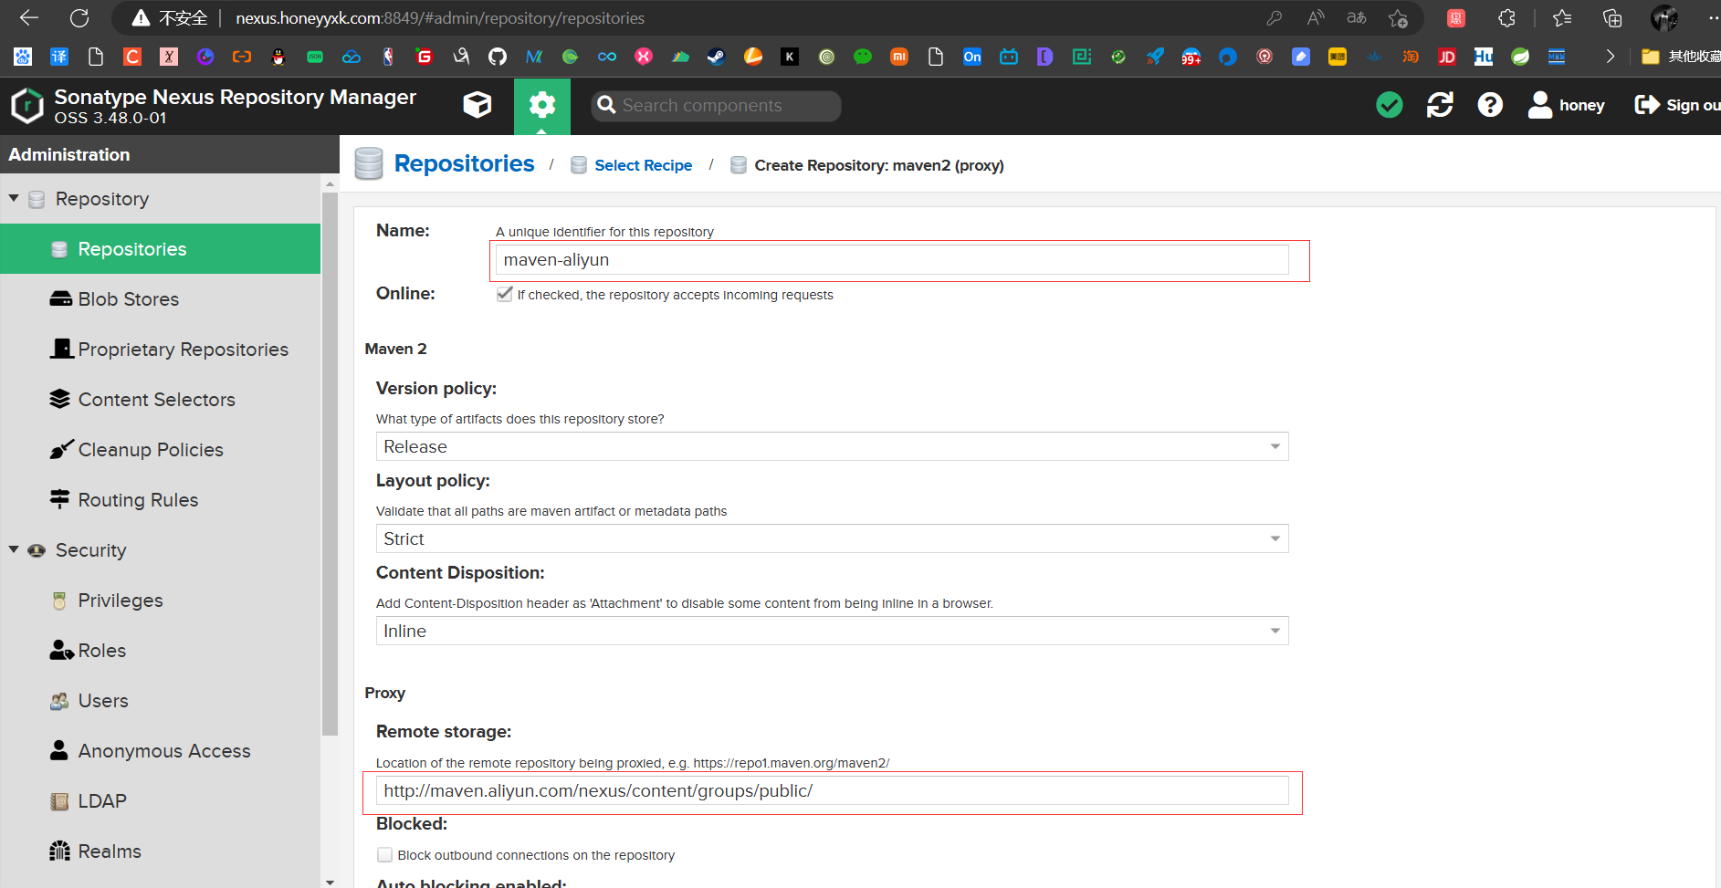Open the honey user account
This screenshot has width=1721, height=888.
point(1567,105)
